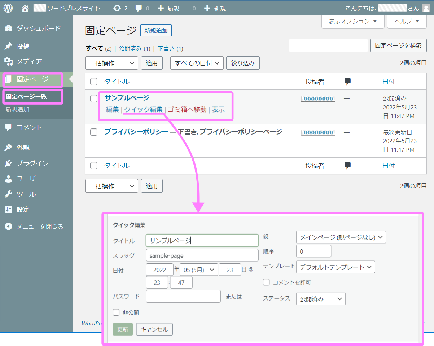The image size is (434, 346).
Task: Open the テンプレート dropdown in quick edit
Action: pos(336,267)
